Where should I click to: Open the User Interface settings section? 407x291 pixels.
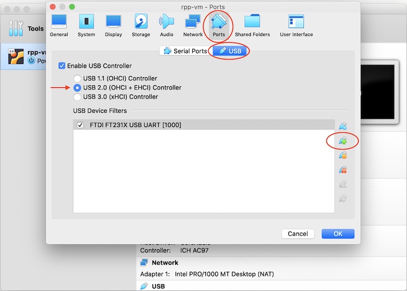296,25
